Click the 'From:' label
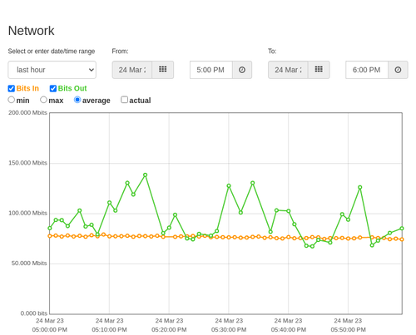The image size is (416, 335). point(120,52)
